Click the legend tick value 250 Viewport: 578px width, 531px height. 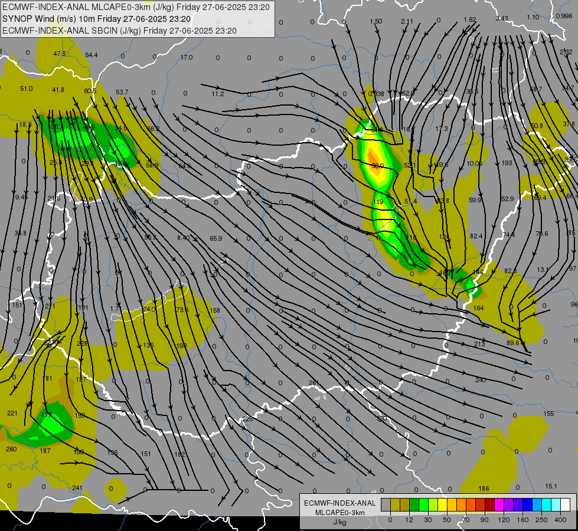point(541,520)
